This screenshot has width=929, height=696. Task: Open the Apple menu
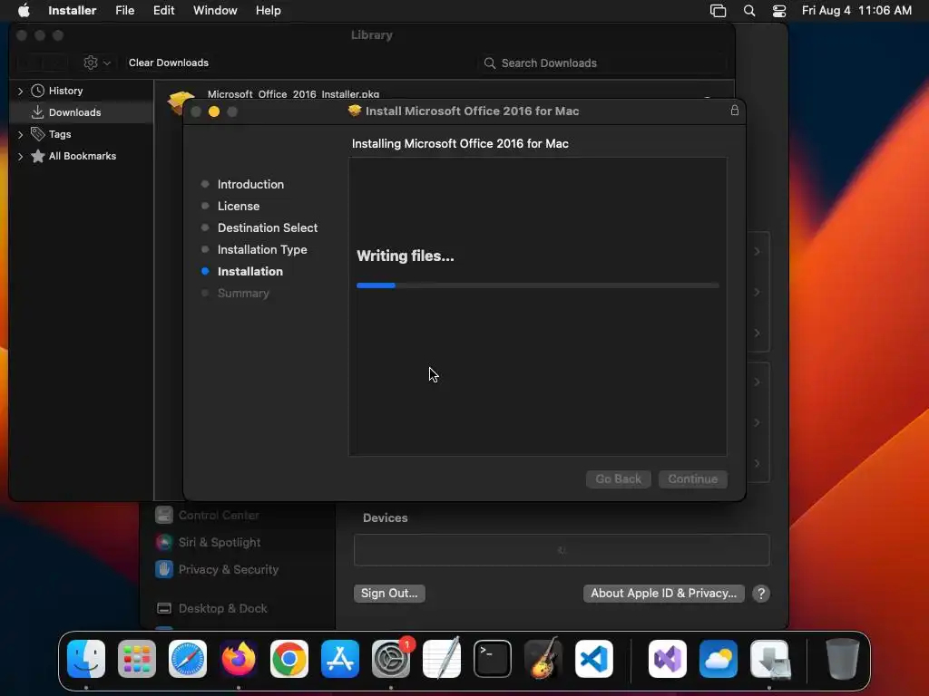24,11
